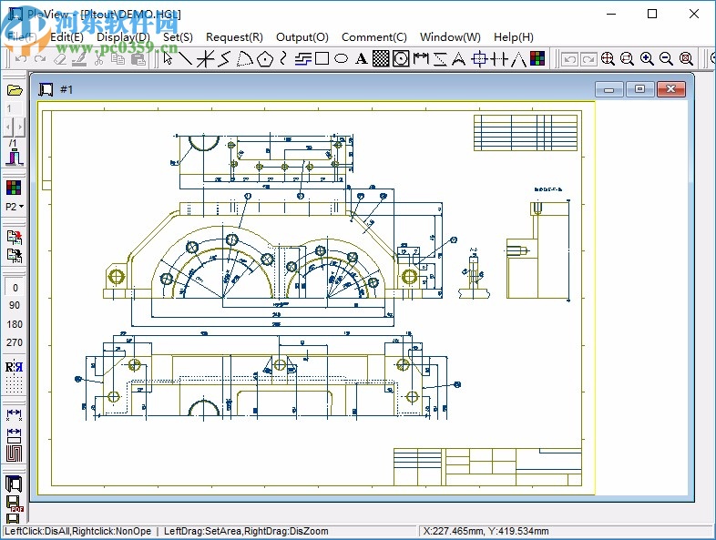This screenshot has height=540, width=716.
Task: Select the arrow pointer tool
Action: click(168, 59)
